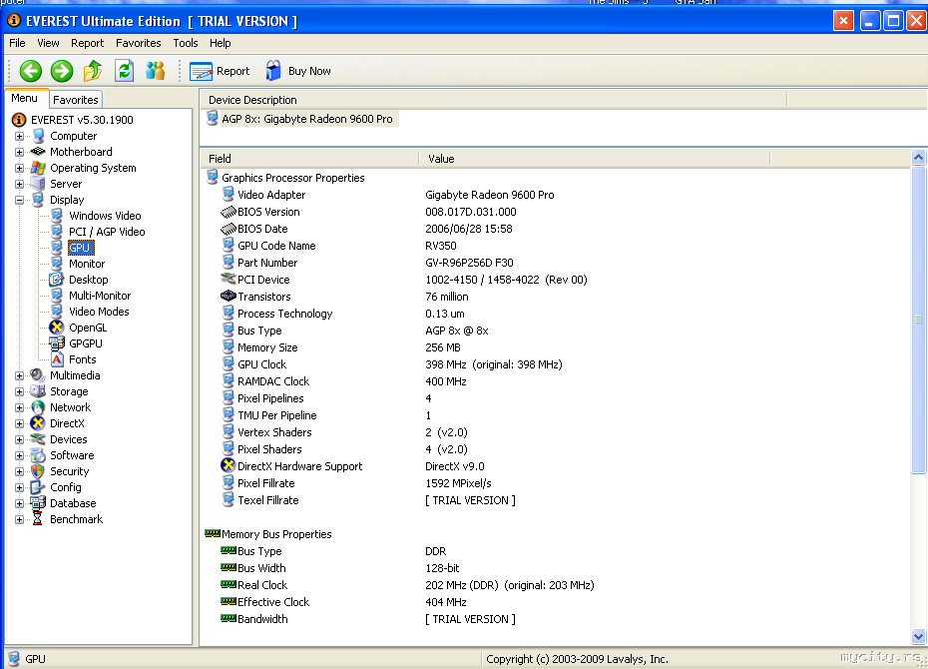Screen dimensions: 928x669
Task: Switch to the Favorites tab
Action: click(x=76, y=100)
